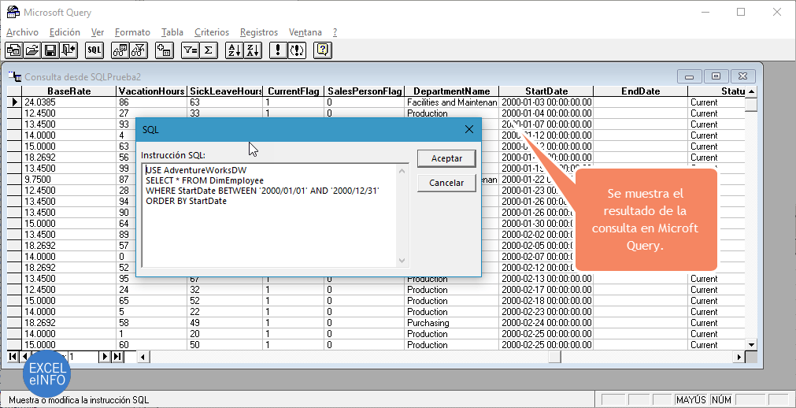Go to next record navigation arrow
The height and width of the screenshot is (408, 796).
click(105, 357)
